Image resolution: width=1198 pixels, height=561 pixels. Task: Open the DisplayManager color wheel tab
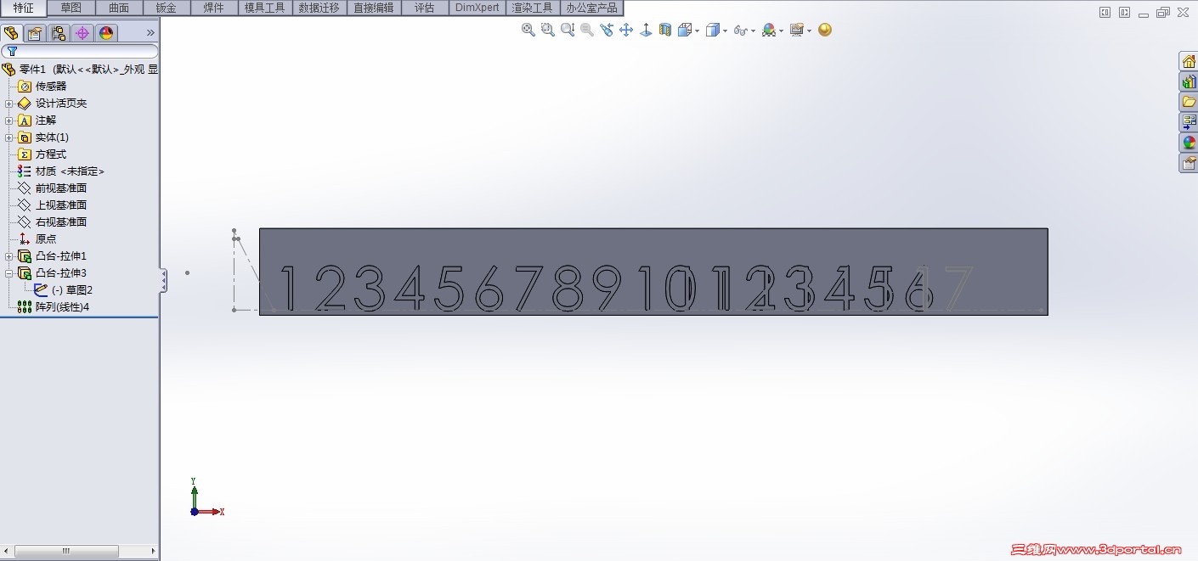tap(106, 33)
